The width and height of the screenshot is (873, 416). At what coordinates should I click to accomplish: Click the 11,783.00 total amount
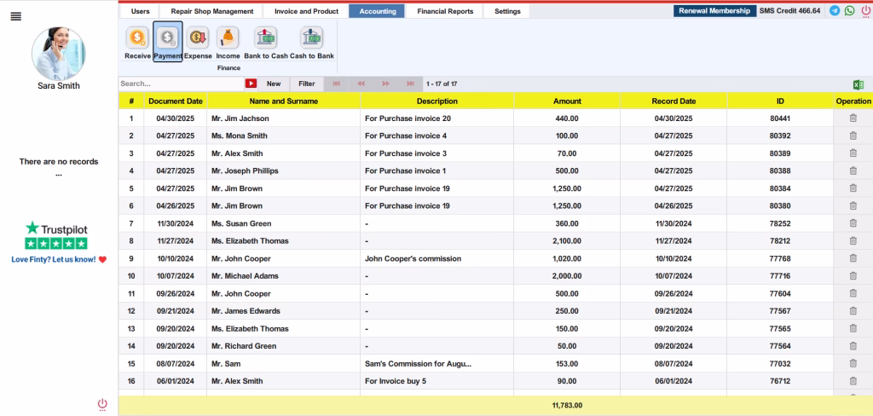(567, 406)
